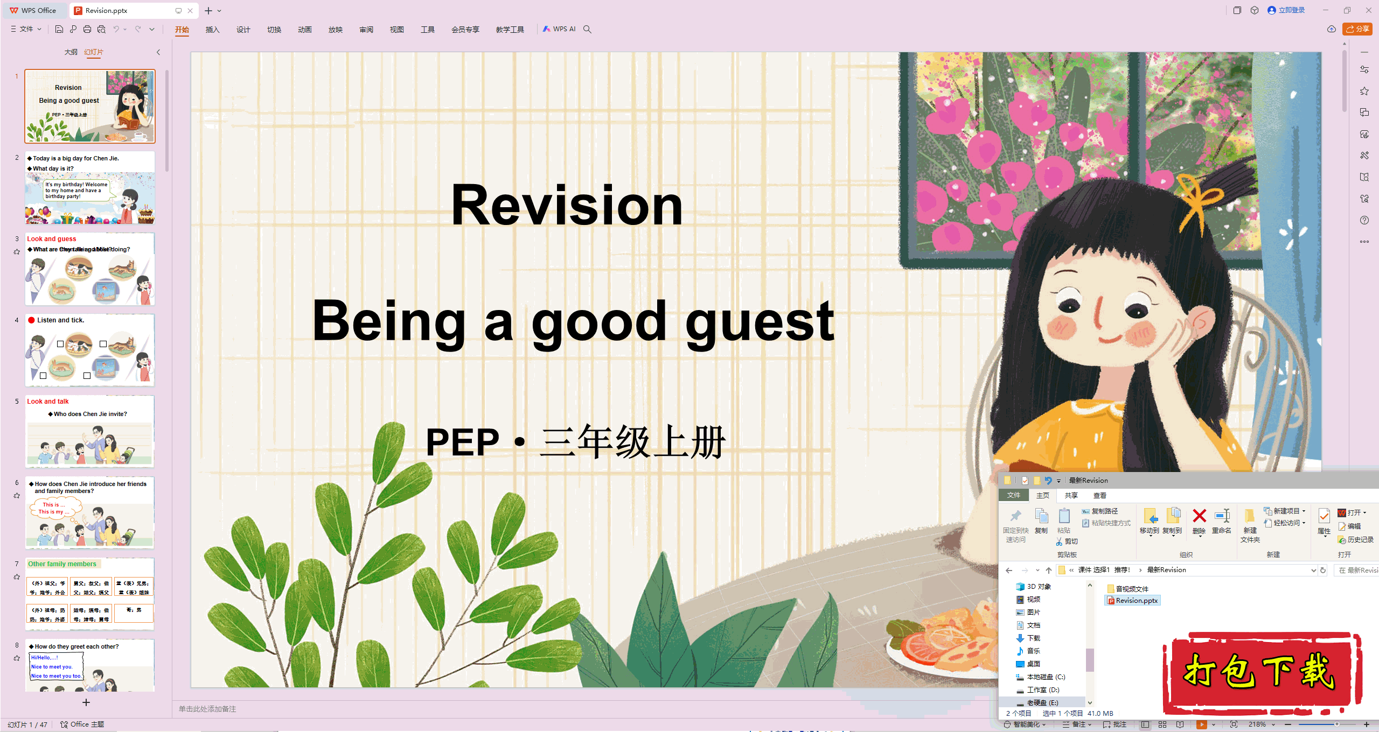
Task: Click animation star beside slide 3 thumbnail
Action: tap(17, 251)
